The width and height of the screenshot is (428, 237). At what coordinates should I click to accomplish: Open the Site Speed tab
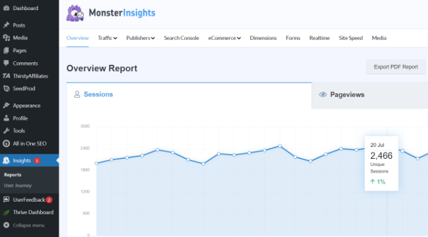(351, 38)
